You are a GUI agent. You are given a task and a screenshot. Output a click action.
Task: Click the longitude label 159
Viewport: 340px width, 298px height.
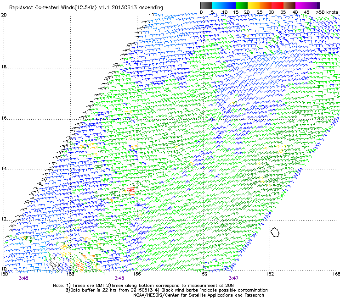(x=204, y=274)
